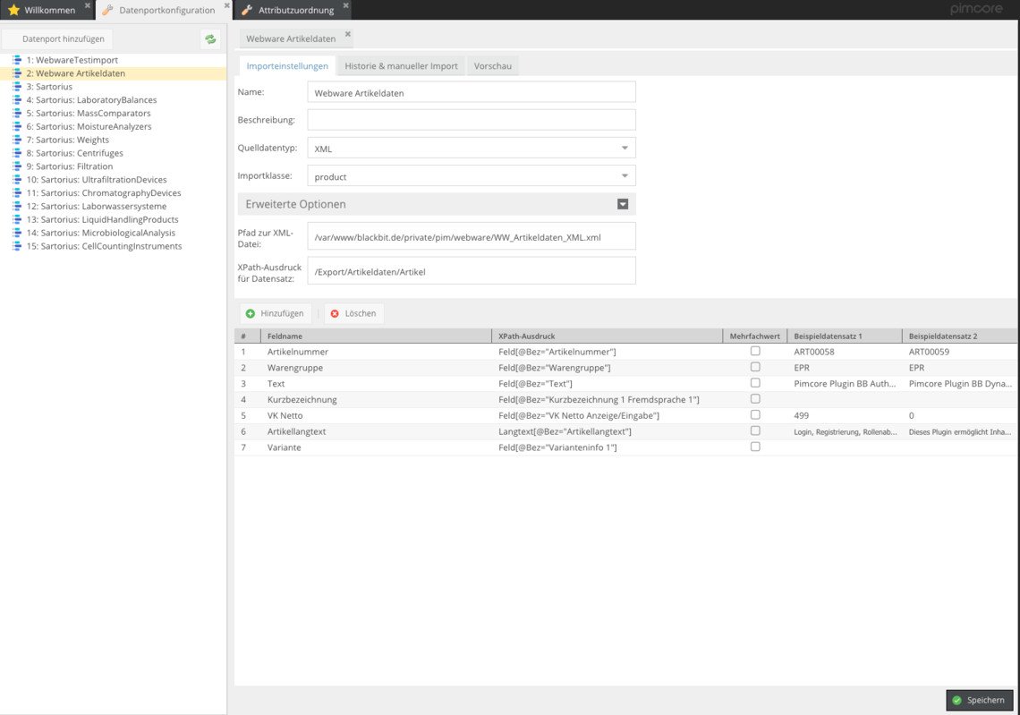Screen dimensions: 1020x715
Task: Sort by the Feldname column header
Action: tap(376, 336)
